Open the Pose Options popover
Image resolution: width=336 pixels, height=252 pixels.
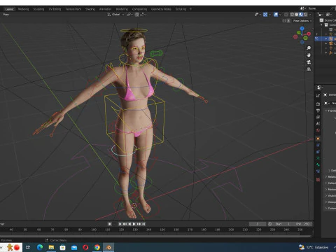pos(302,21)
